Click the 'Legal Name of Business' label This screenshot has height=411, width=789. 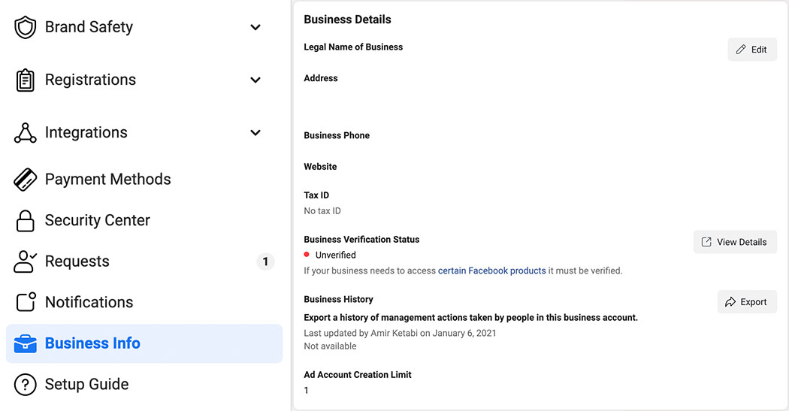pos(353,47)
